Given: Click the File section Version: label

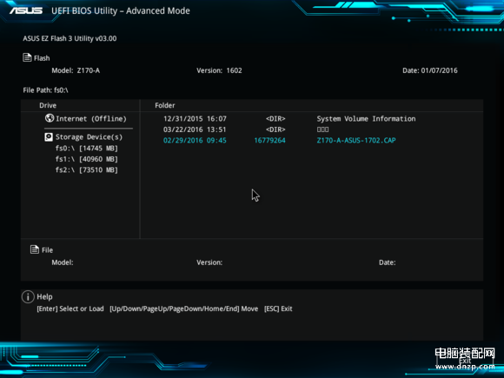Looking at the screenshot, I should 209,262.
